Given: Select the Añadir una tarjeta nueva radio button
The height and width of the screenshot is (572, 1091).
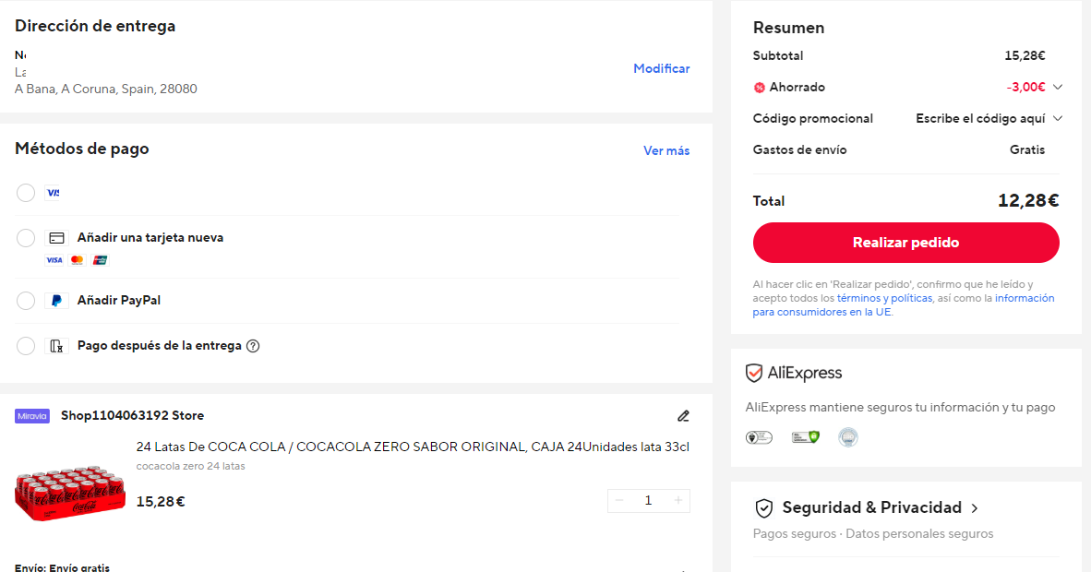Looking at the screenshot, I should click(26, 238).
